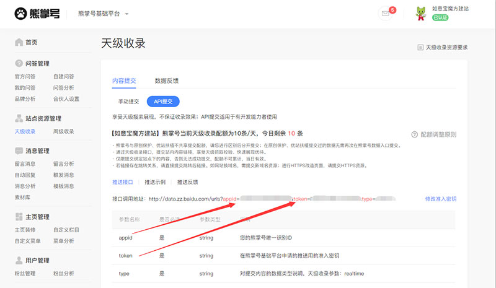Open the 推送反馈 sub-tab
Image resolution: width=496 pixels, height=288 pixels.
click(x=187, y=182)
